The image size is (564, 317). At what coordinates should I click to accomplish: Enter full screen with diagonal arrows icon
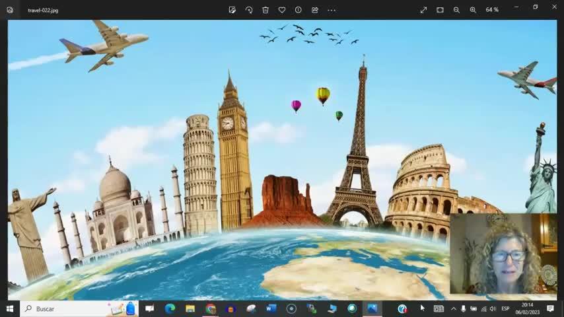[x=423, y=10]
